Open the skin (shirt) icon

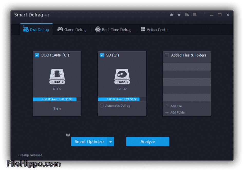click(x=179, y=15)
